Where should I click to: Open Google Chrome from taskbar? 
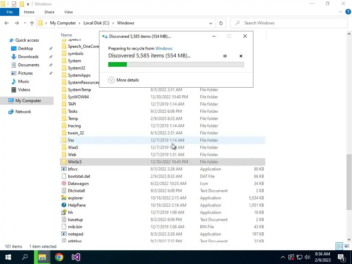coord(59,257)
